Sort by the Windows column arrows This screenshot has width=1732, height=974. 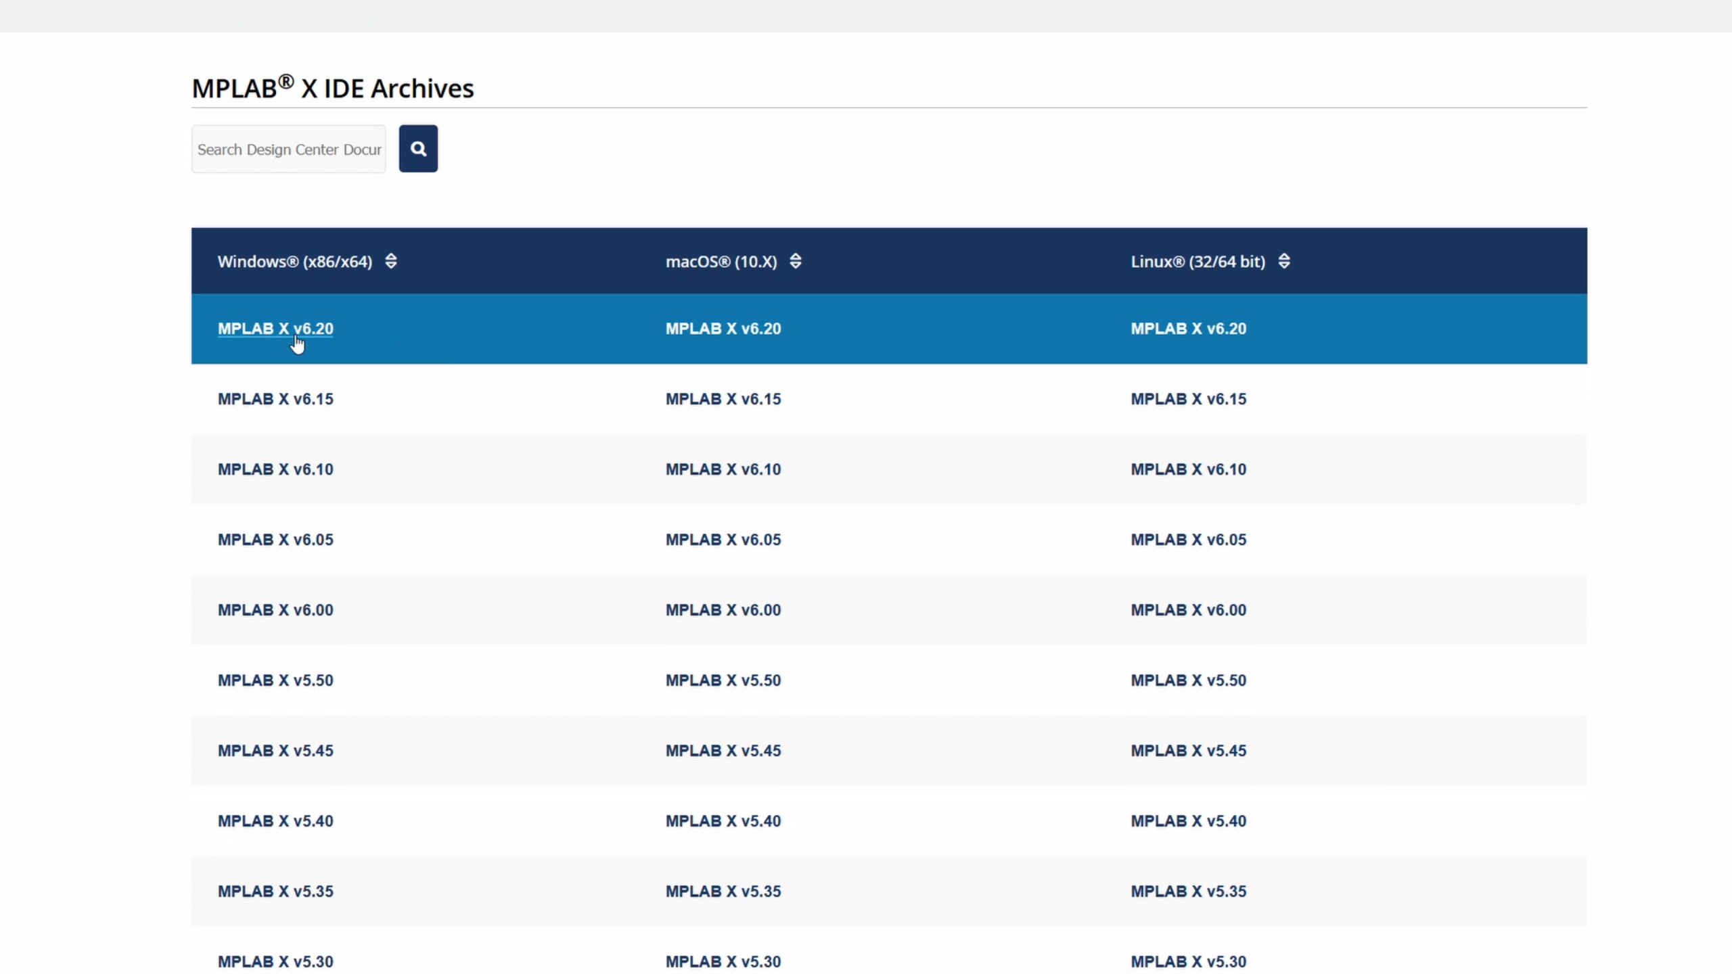point(391,261)
